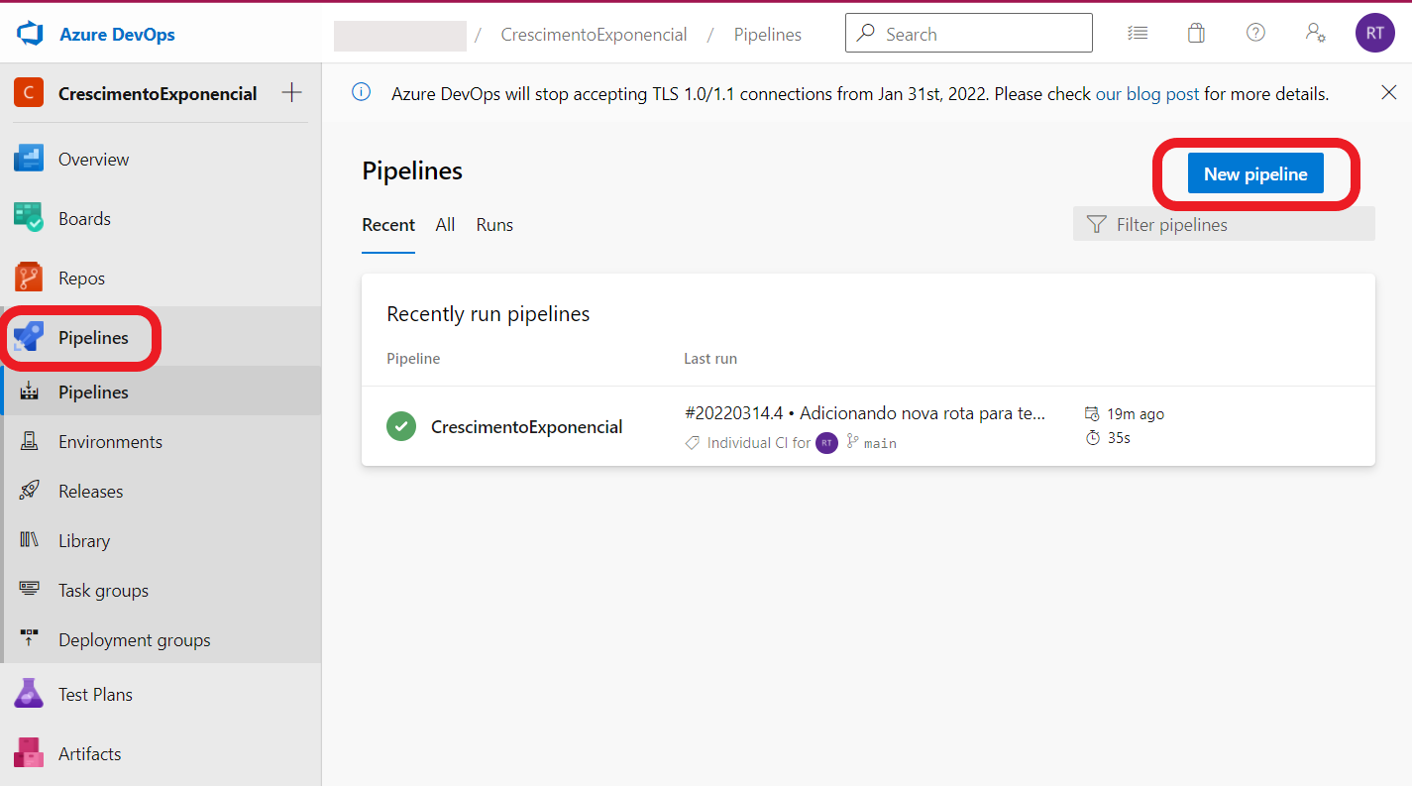Click Pipelines in the breadcrumb

point(768,35)
